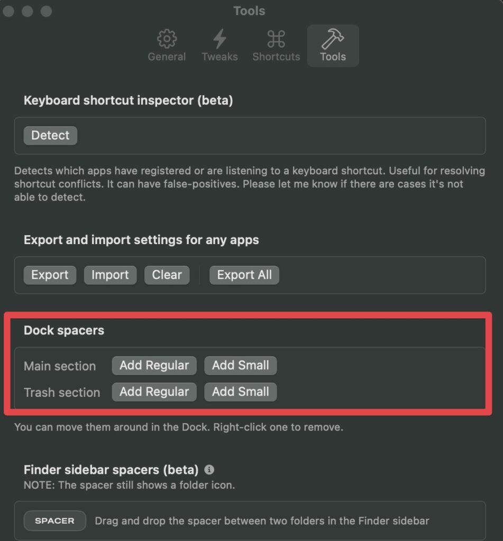Add Regular spacer to Main section
Viewport: 503px width, 541px height.
click(x=154, y=366)
